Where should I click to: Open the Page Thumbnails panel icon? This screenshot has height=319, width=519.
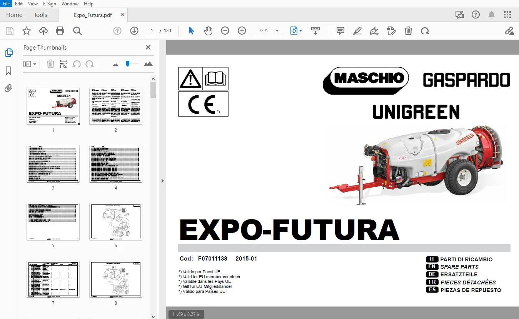pos(8,53)
